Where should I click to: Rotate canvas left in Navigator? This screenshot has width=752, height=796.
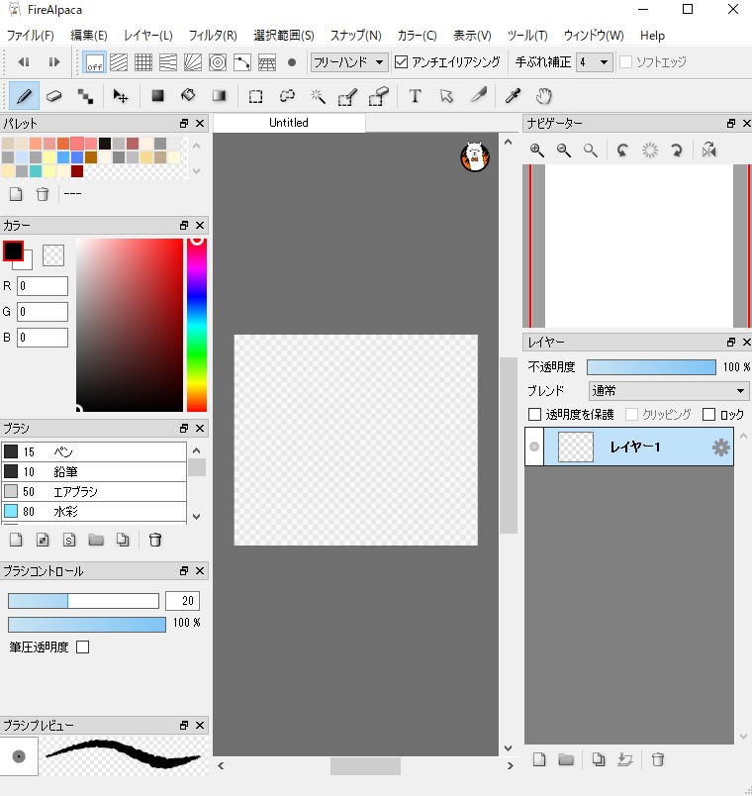point(622,150)
